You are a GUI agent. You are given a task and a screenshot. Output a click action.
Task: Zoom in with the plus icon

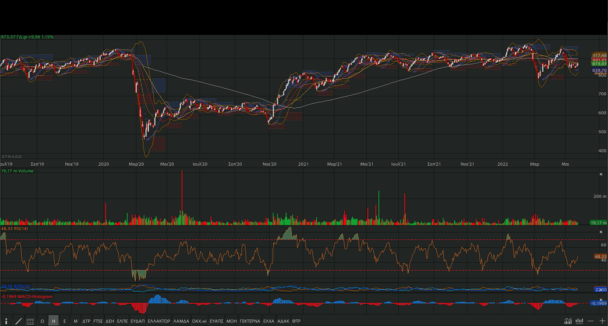(602, 321)
